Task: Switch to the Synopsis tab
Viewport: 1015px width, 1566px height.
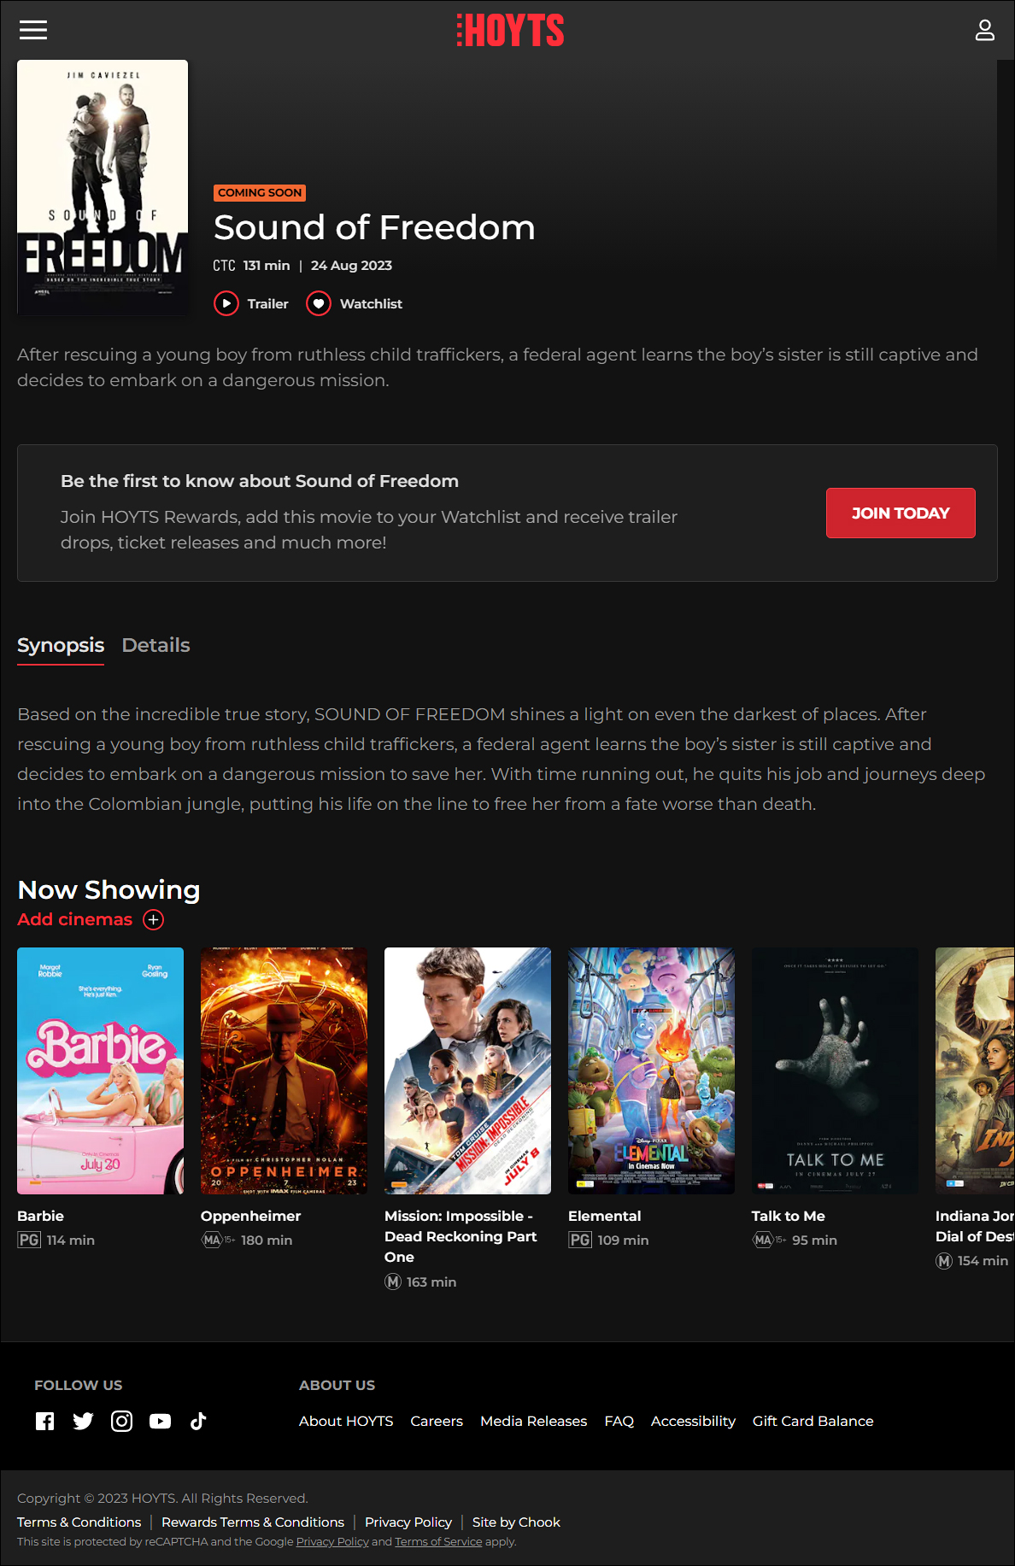Action: click(61, 645)
